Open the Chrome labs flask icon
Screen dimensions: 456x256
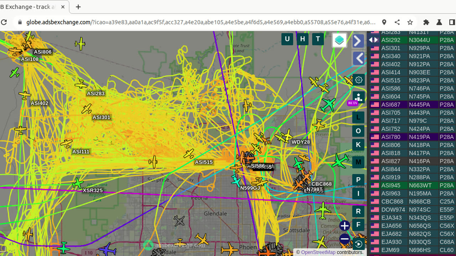pos(439,22)
